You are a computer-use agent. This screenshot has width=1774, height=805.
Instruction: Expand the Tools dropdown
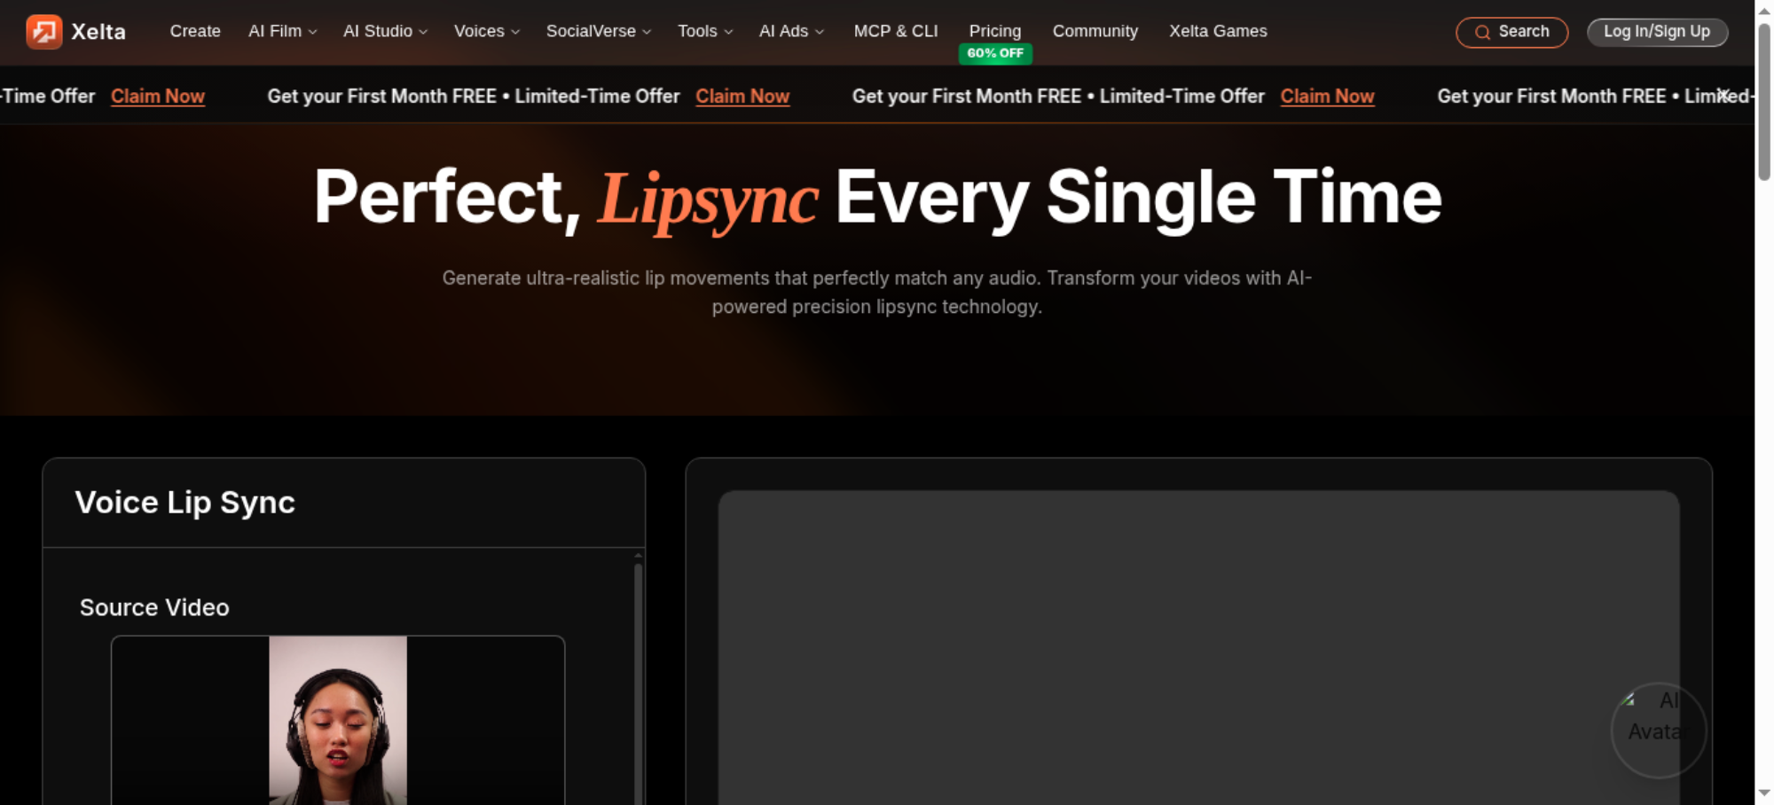pos(705,31)
